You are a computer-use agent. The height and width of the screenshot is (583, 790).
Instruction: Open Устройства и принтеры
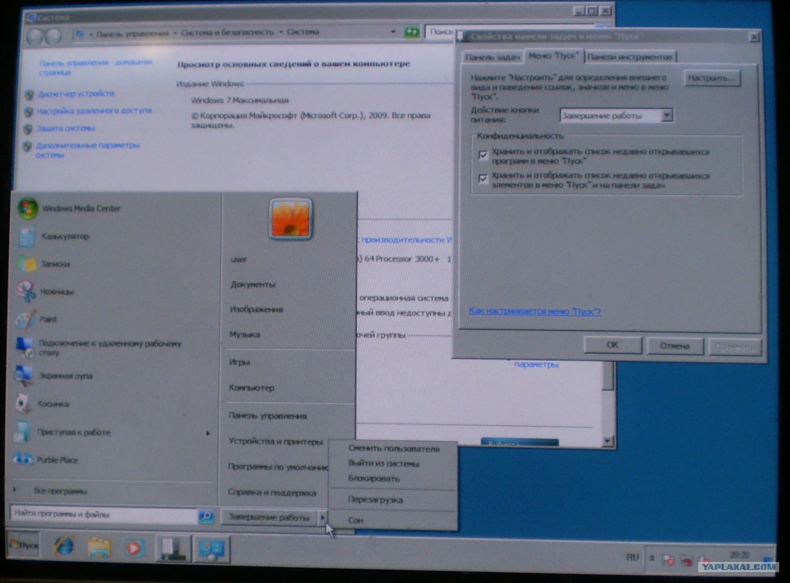(275, 442)
